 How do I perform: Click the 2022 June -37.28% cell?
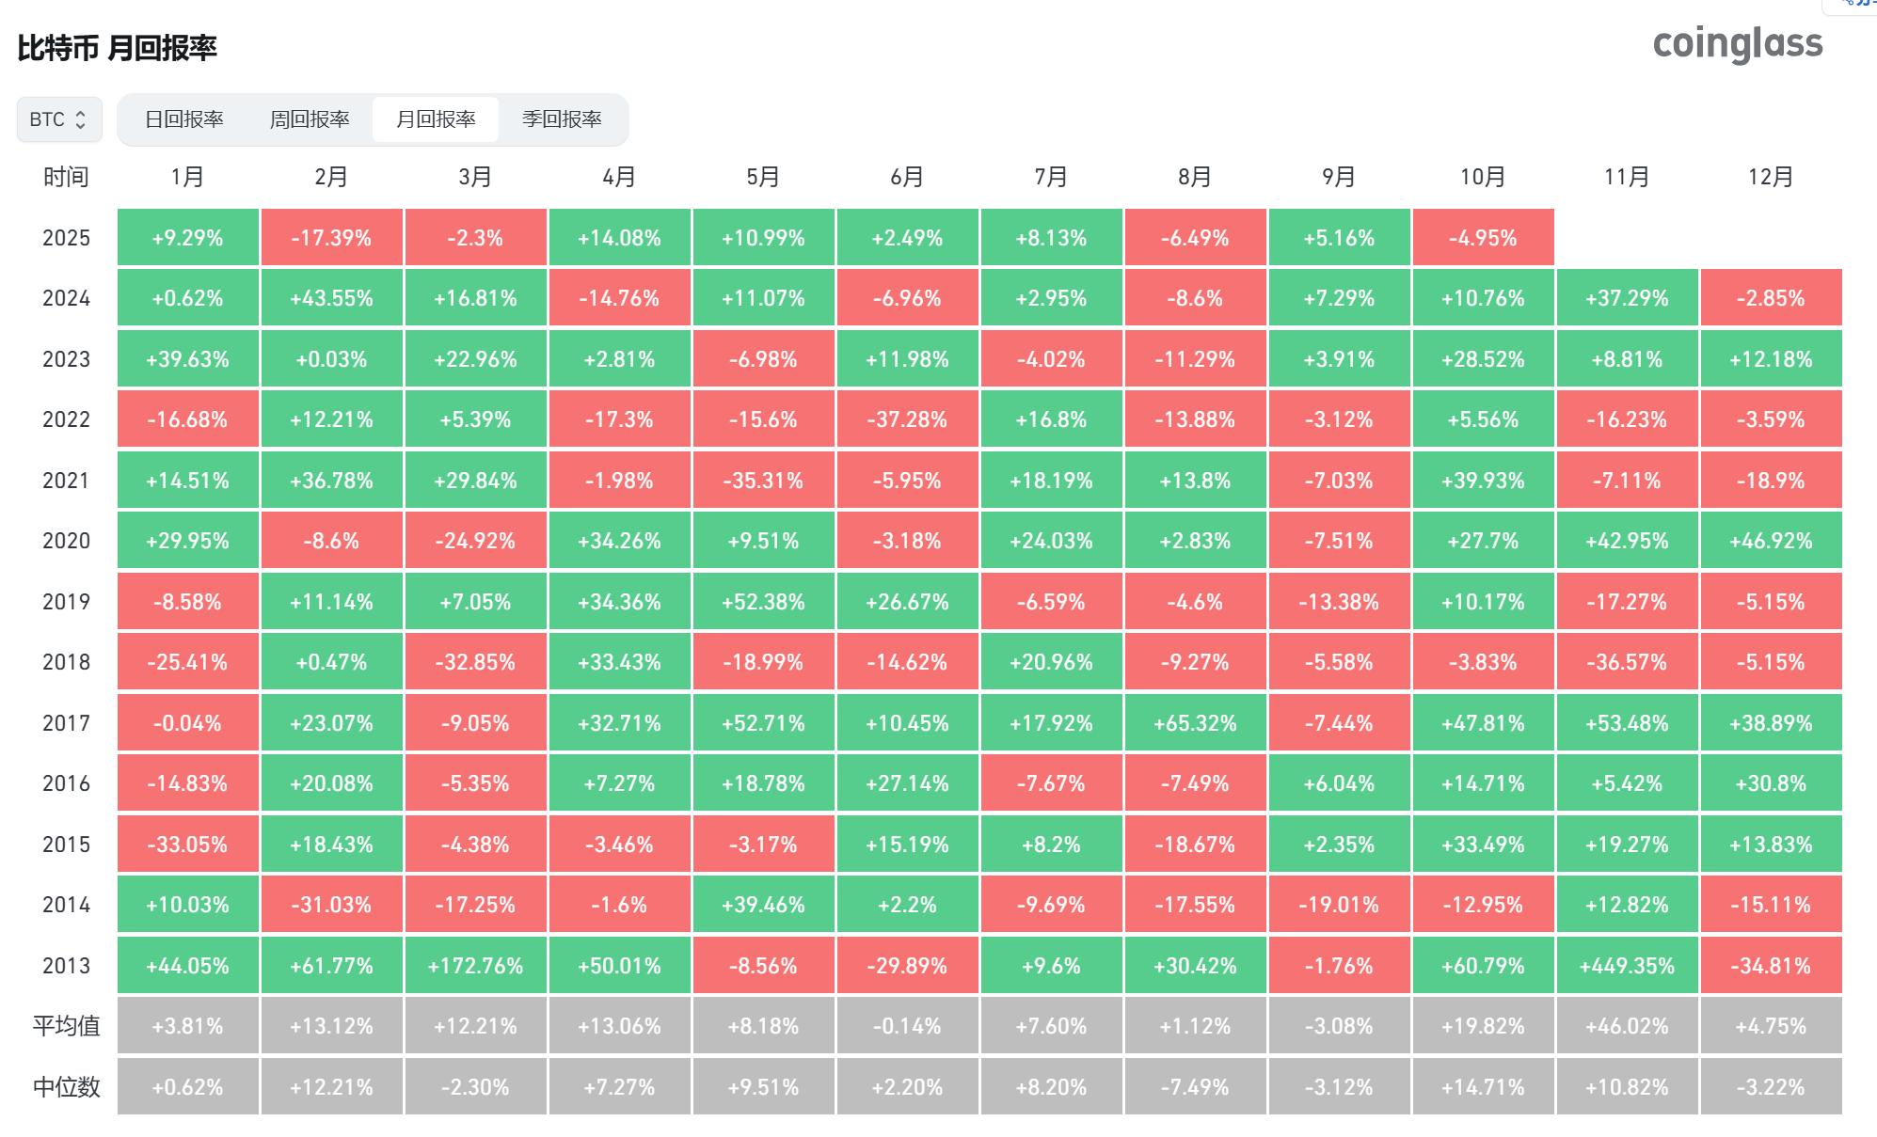coord(907,419)
